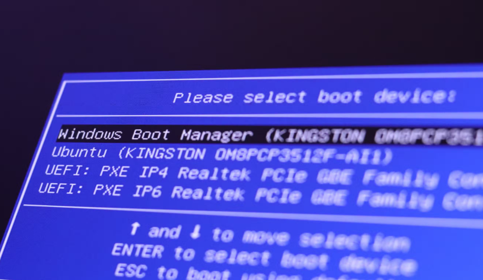Click the down arrow symbol in instructions

tap(196, 233)
